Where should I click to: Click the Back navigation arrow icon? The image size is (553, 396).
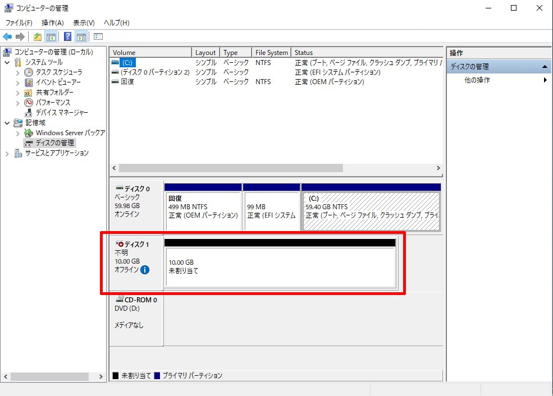click(7, 36)
